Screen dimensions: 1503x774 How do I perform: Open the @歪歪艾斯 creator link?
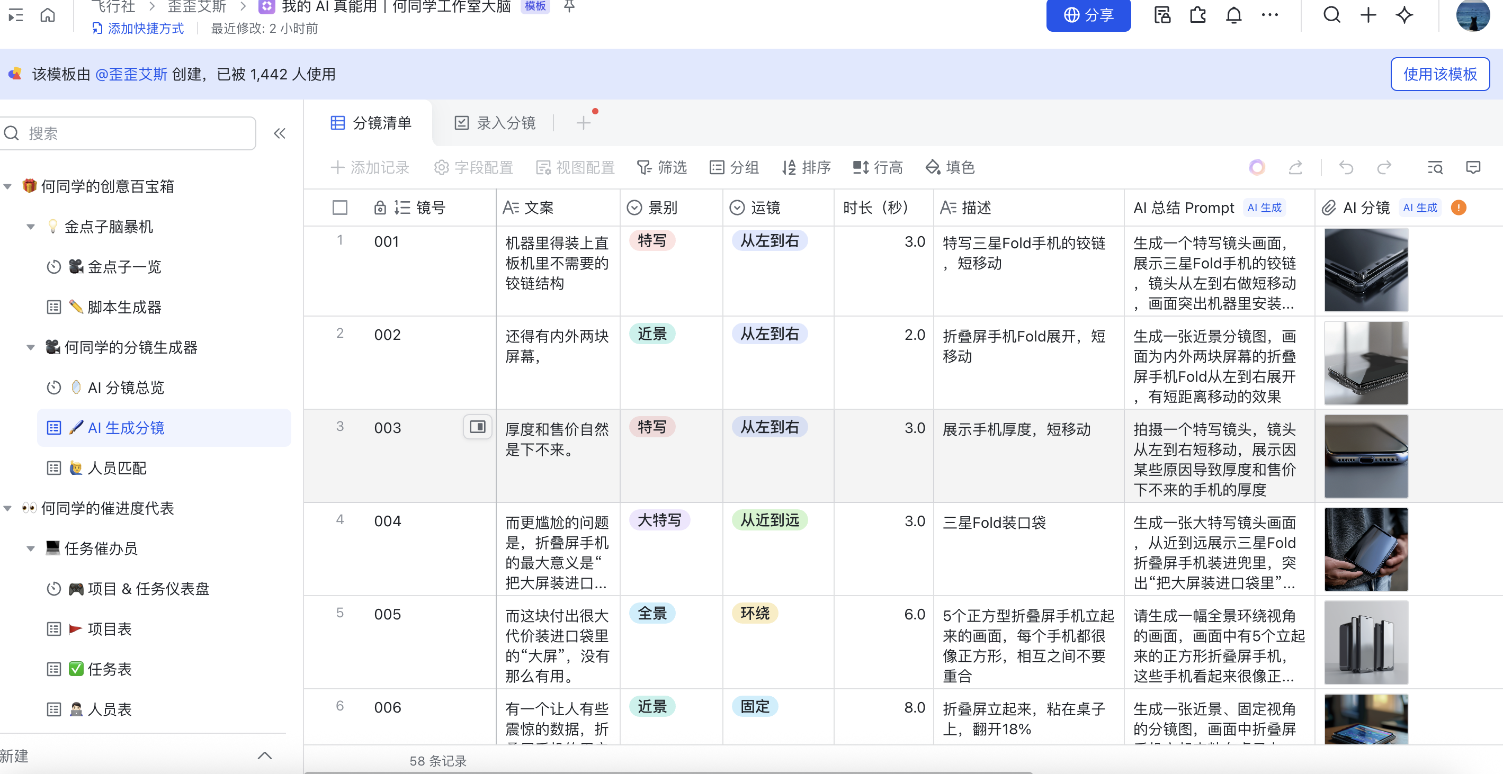131,74
